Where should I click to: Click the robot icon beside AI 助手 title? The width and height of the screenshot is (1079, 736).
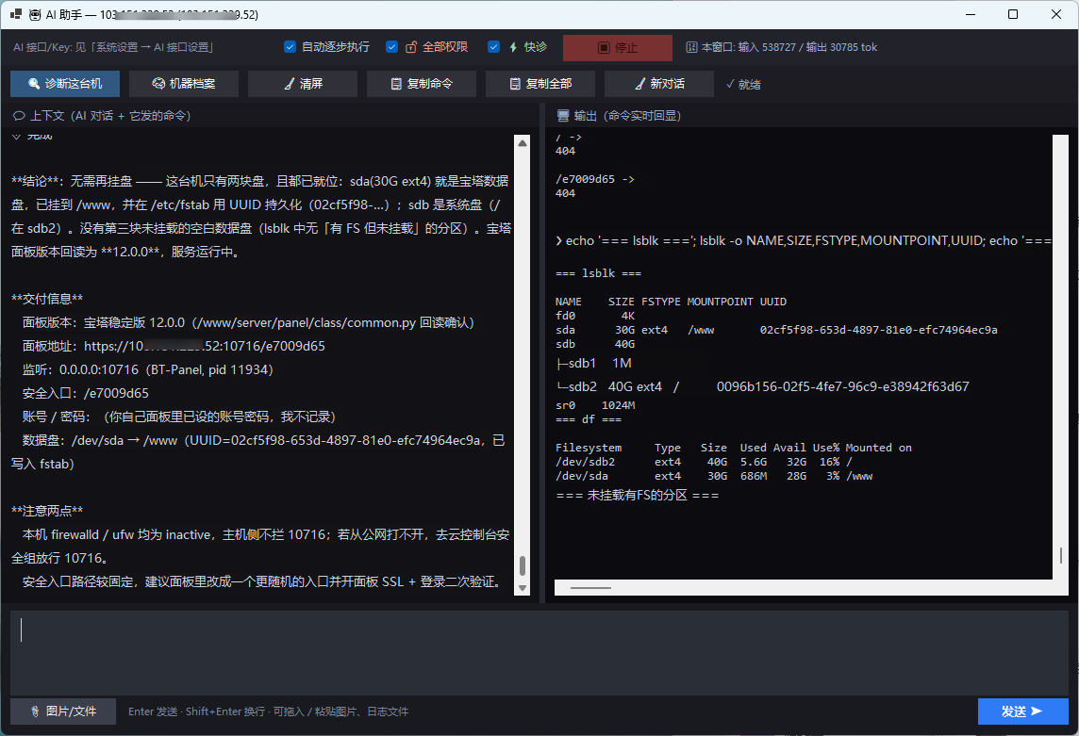point(35,14)
